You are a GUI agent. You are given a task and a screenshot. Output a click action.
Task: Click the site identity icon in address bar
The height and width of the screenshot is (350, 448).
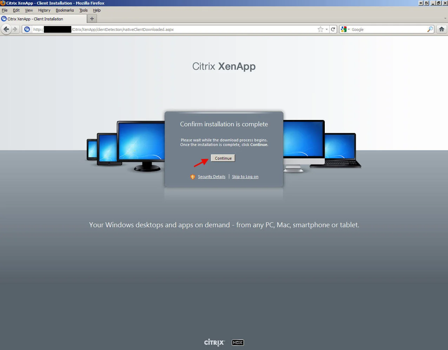27,29
